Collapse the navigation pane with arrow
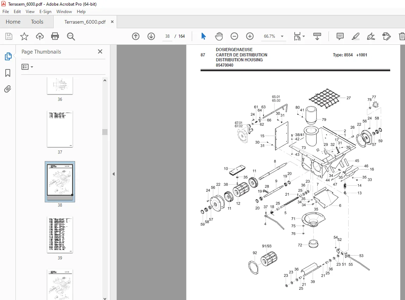405x300 pixels. [x=113, y=174]
